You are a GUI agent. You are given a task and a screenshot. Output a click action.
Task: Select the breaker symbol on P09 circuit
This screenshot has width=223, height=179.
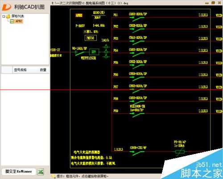click(137, 115)
